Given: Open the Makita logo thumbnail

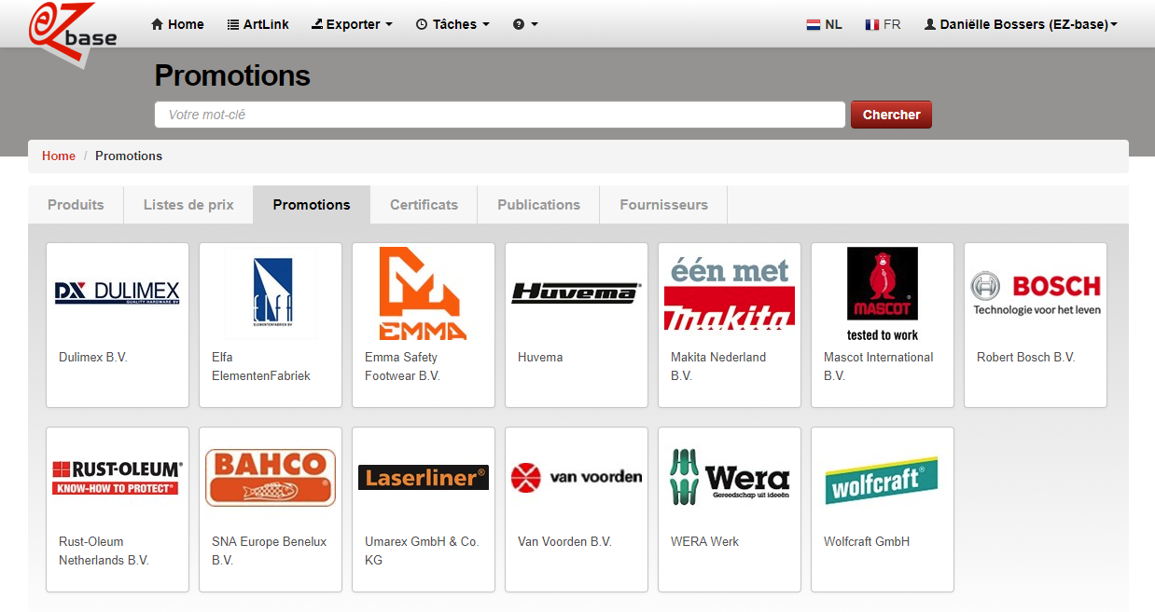Looking at the screenshot, I should [x=730, y=293].
